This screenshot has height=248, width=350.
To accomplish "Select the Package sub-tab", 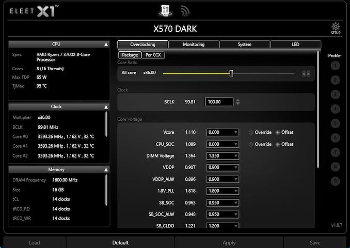I will [130, 55].
